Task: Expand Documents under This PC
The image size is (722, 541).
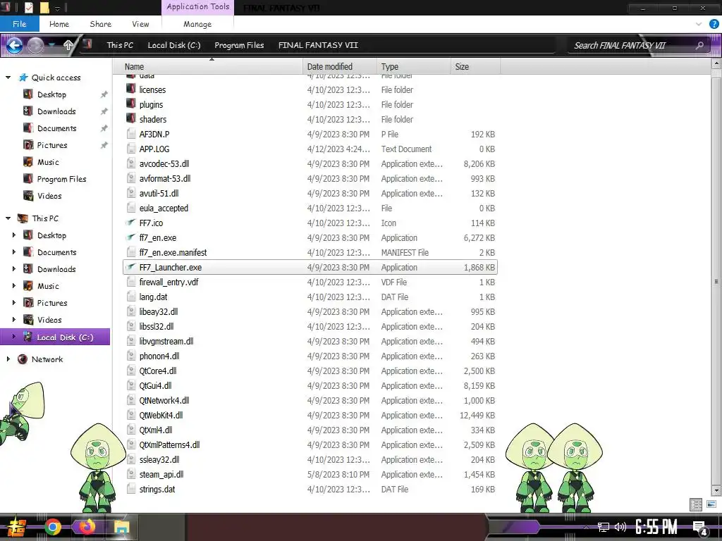Action: coord(14,252)
